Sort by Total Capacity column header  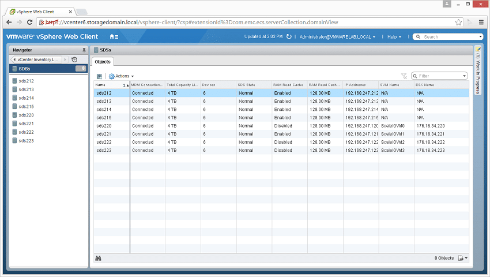point(183,85)
